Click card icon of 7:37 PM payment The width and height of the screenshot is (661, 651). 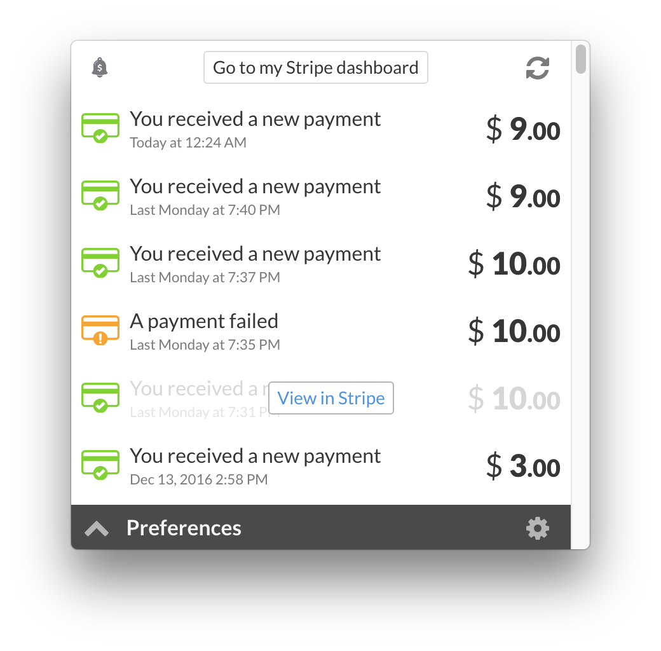point(100,263)
